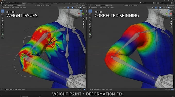Viewport: 175px width, 97px height.
Task: Open Weight Paint mode dropdown in left viewport header
Action: tap(6, 8)
